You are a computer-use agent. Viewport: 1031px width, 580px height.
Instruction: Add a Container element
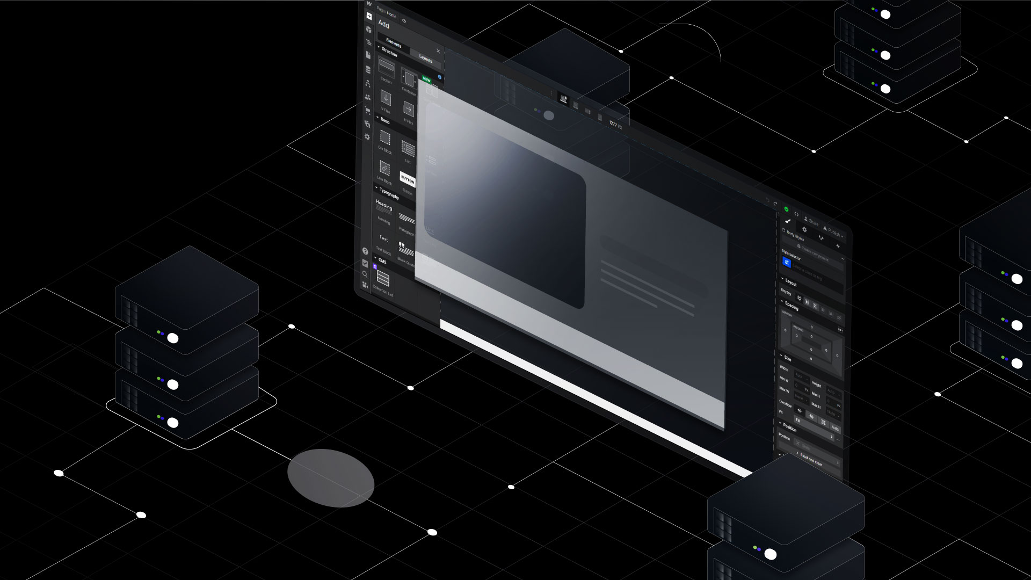(409, 82)
